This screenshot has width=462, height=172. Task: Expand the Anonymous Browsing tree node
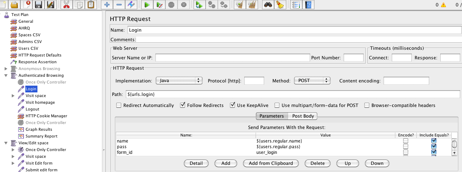pyautogui.click(x=6, y=69)
